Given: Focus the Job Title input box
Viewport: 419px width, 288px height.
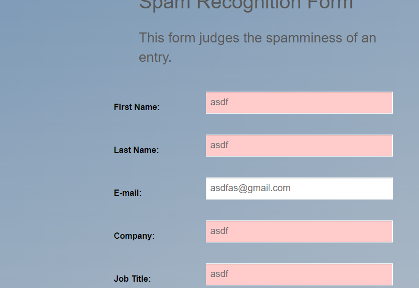Looking at the screenshot, I should coord(299,274).
